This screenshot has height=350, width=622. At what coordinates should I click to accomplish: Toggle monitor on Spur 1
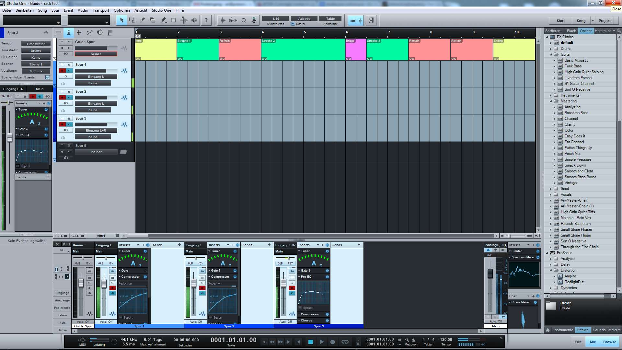(x=69, y=71)
